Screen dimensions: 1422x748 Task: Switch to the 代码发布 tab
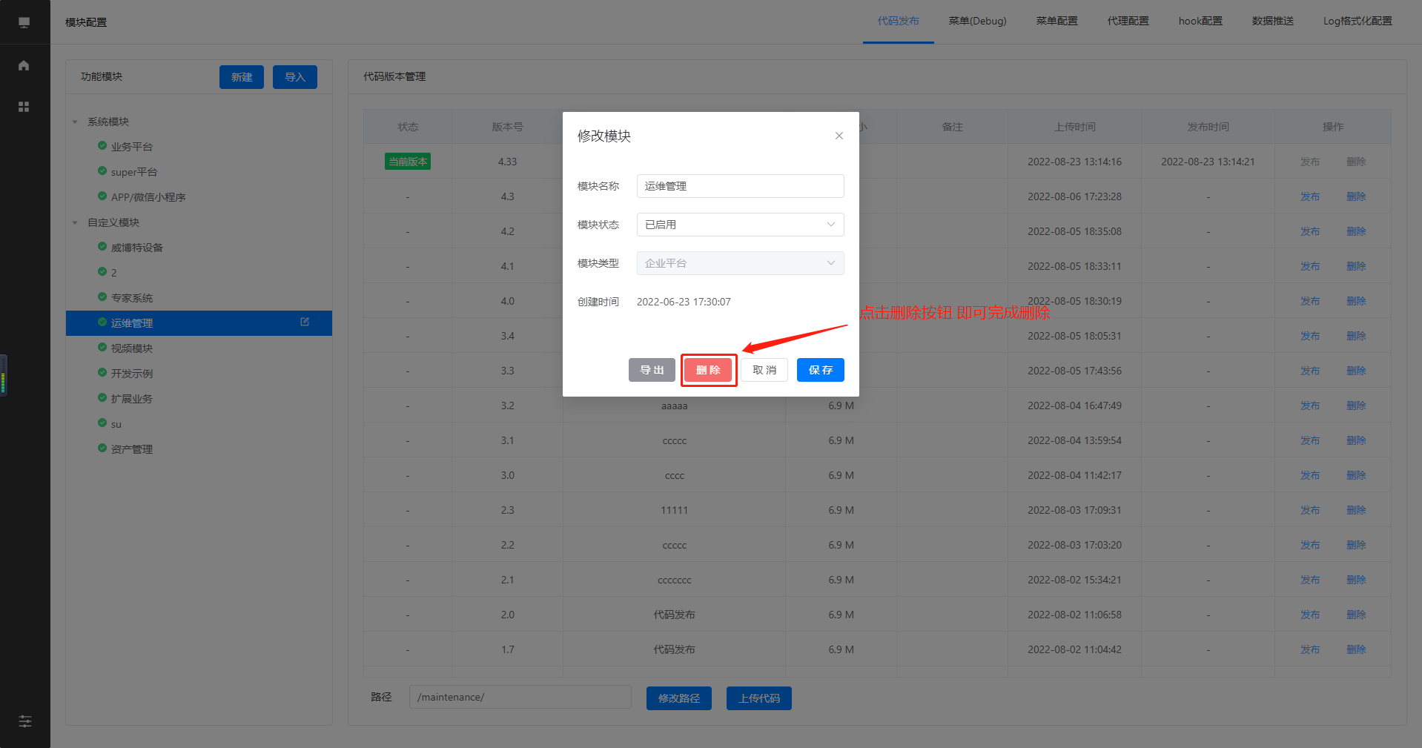898,21
